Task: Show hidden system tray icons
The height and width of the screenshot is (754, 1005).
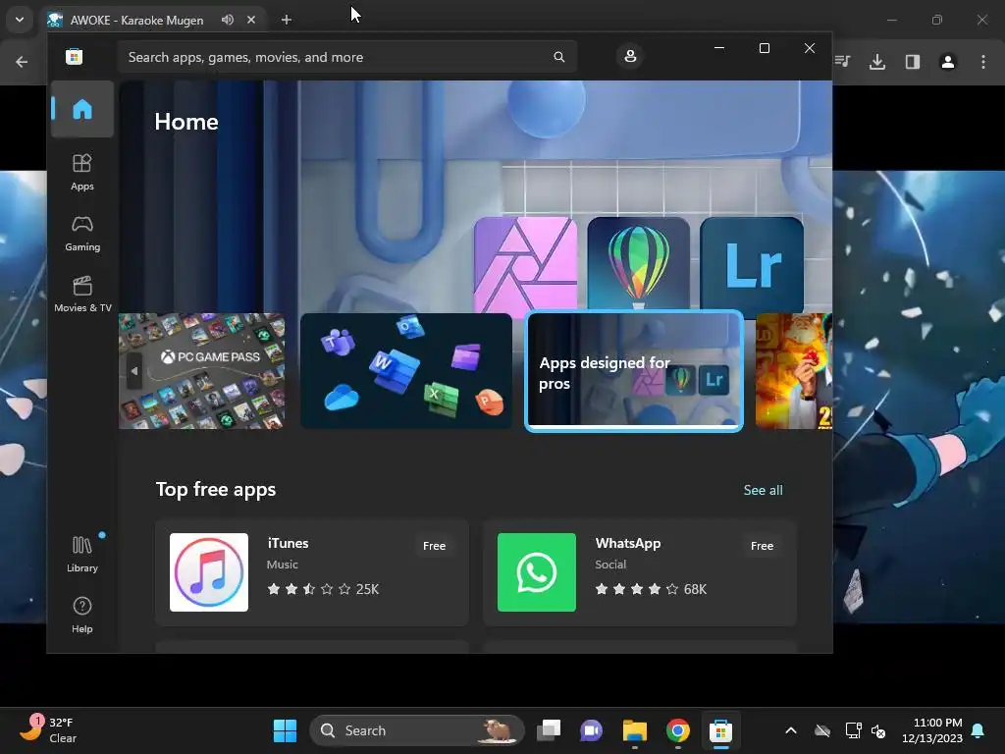Action: (x=791, y=730)
